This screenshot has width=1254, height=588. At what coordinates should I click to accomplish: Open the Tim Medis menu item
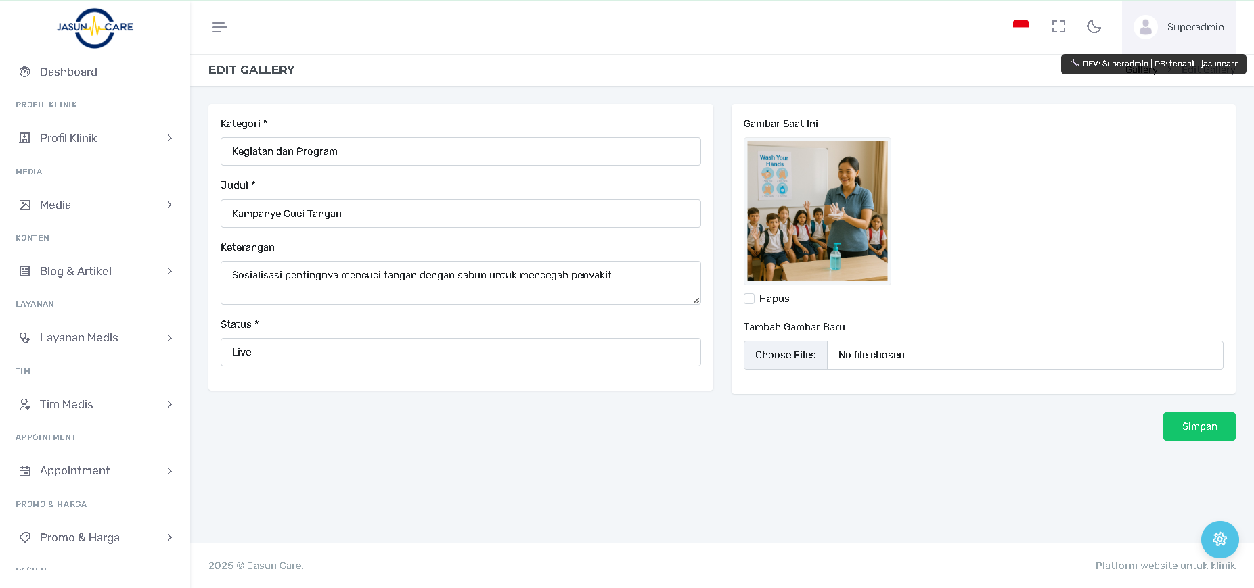[66, 404]
